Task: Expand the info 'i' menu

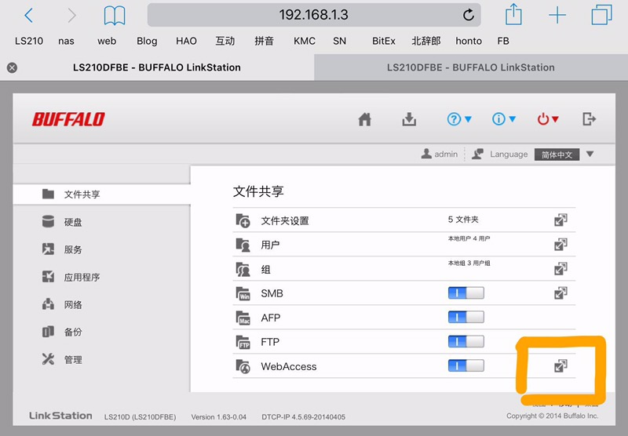Action: [504, 119]
